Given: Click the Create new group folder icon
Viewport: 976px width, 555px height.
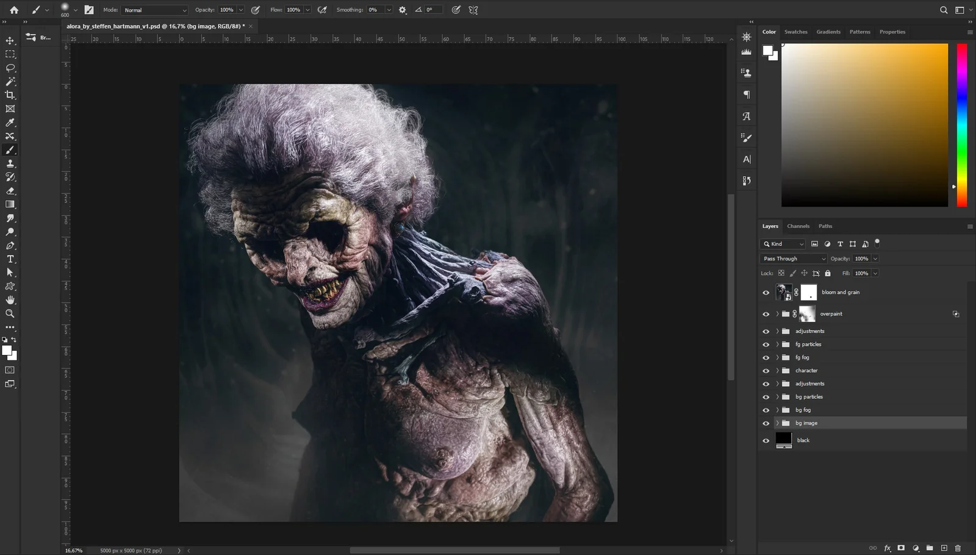Looking at the screenshot, I should (929, 548).
